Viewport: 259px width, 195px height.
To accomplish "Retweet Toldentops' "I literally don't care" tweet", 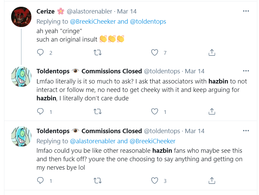I will click(98, 112).
